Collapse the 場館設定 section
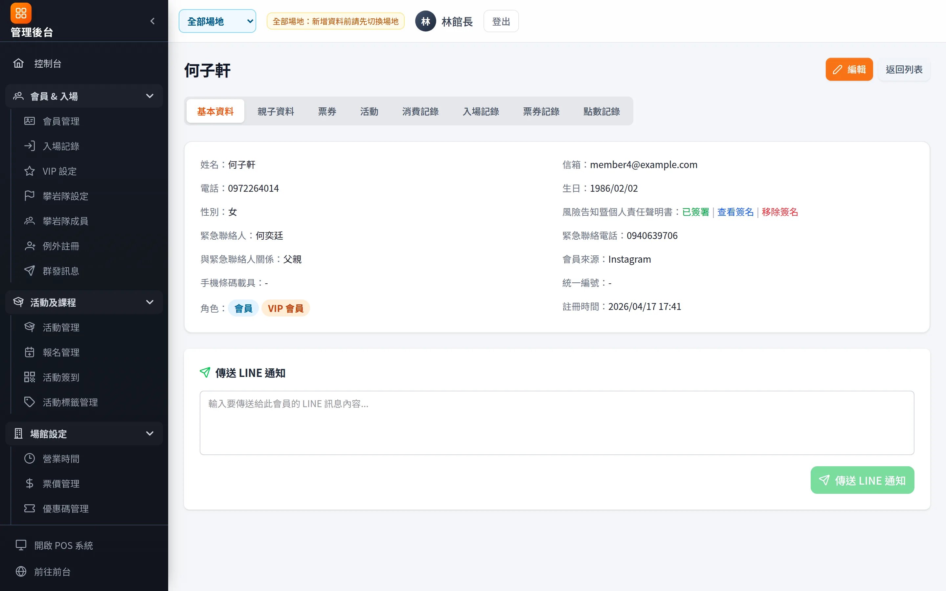Screen dimensions: 946x591 [84, 433]
